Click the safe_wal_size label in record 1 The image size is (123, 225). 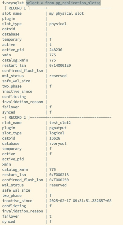[16, 81]
